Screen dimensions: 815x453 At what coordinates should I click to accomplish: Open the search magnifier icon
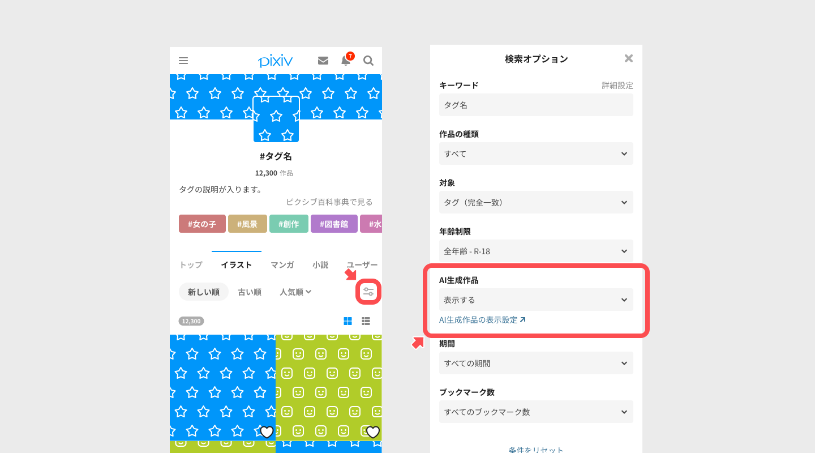368,61
